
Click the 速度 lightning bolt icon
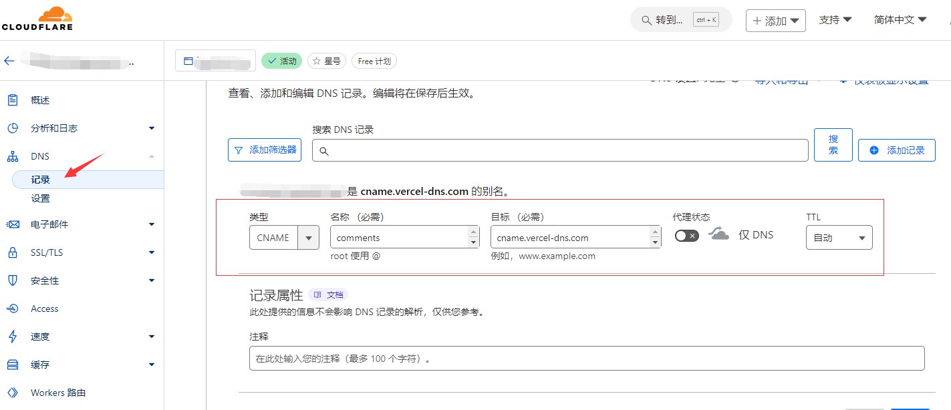point(12,337)
